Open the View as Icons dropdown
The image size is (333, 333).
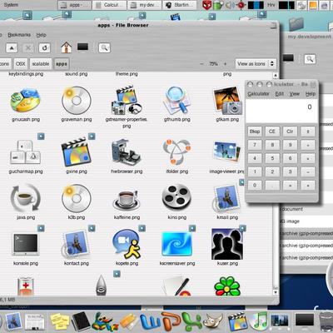[256, 64]
